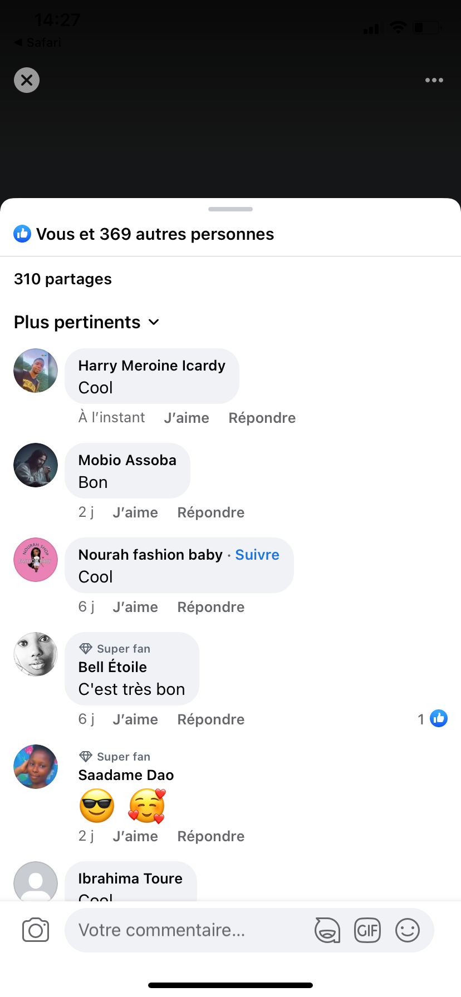The width and height of the screenshot is (461, 997).
Task: Like Mobio Assoba's comment
Action: click(x=135, y=512)
